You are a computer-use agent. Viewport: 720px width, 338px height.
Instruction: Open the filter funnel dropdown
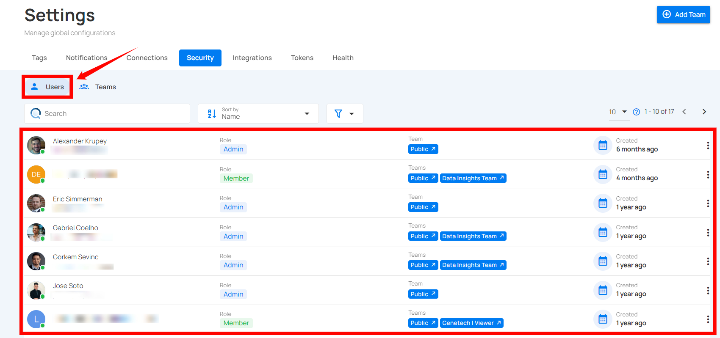[x=345, y=113]
